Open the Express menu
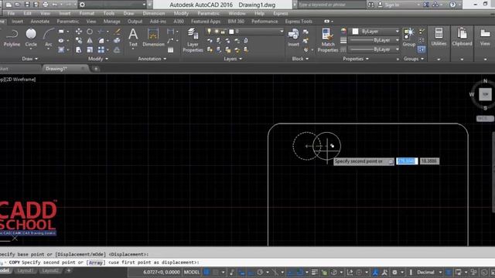Screen dimensions: 495x278 click(x=281, y=13)
